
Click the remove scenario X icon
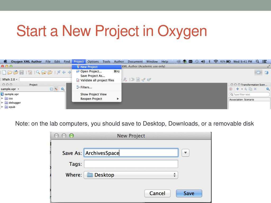point(255,89)
